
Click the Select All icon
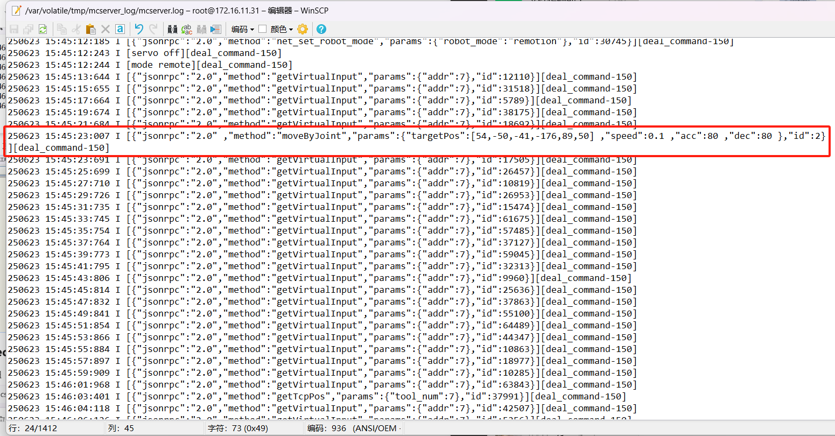120,29
